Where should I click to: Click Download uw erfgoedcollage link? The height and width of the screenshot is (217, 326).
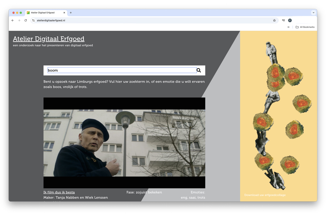[x=265, y=195]
